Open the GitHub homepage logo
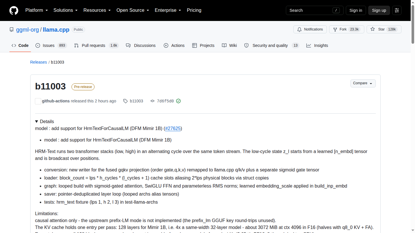 tap(14, 10)
